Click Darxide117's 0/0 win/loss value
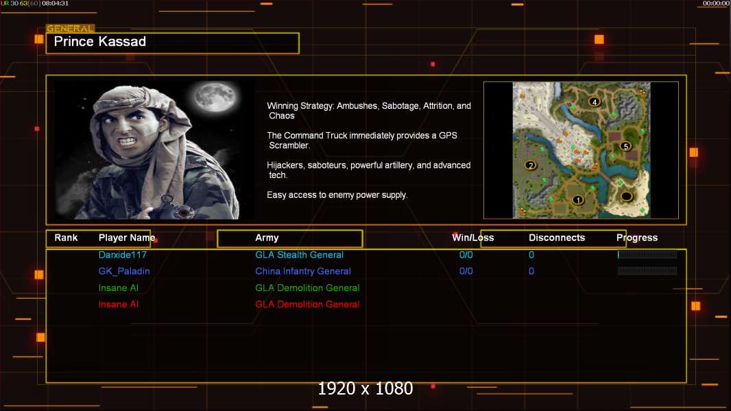The width and height of the screenshot is (731, 411). (466, 255)
